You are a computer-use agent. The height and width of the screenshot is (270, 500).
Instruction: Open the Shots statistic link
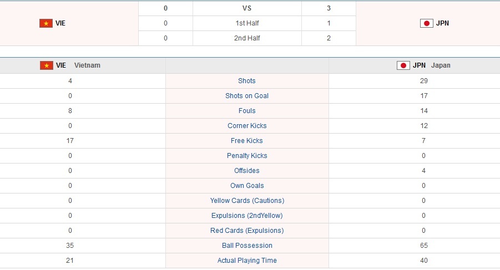(247, 81)
